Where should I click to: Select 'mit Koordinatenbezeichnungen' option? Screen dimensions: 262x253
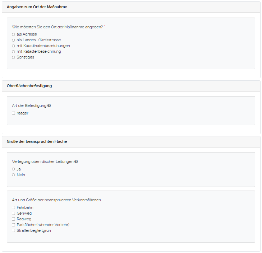pyautogui.click(x=13, y=46)
